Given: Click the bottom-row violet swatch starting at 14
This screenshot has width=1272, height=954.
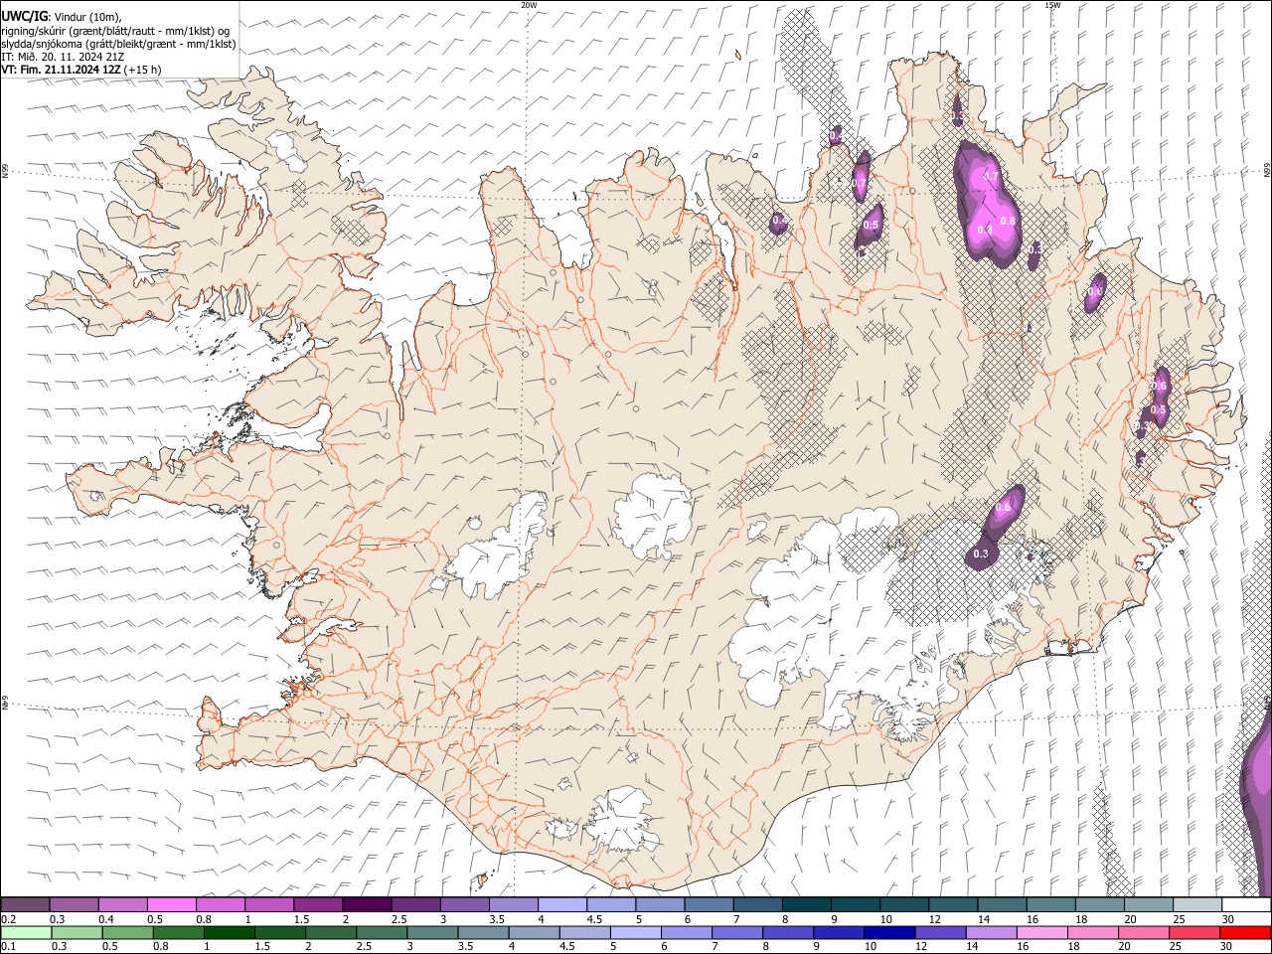Looking at the screenshot, I should pos(992,932).
